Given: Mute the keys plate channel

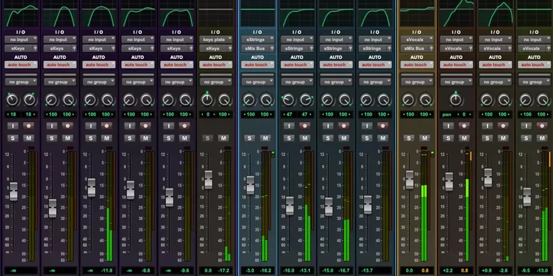Looking at the screenshot, I should pos(223,139).
